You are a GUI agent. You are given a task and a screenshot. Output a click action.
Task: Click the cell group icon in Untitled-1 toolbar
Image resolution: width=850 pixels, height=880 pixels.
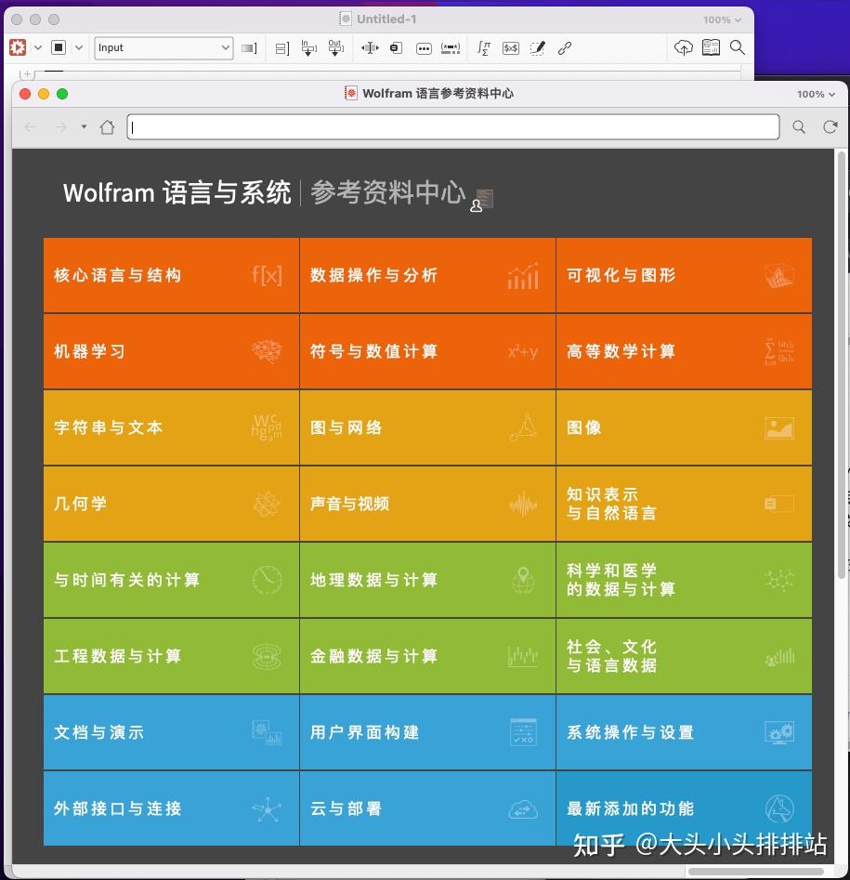click(x=282, y=48)
